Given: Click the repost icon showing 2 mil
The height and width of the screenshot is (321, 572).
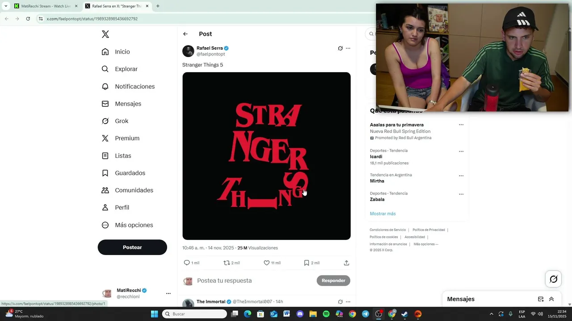Looking at the screenshot, I should pos(227,263).
